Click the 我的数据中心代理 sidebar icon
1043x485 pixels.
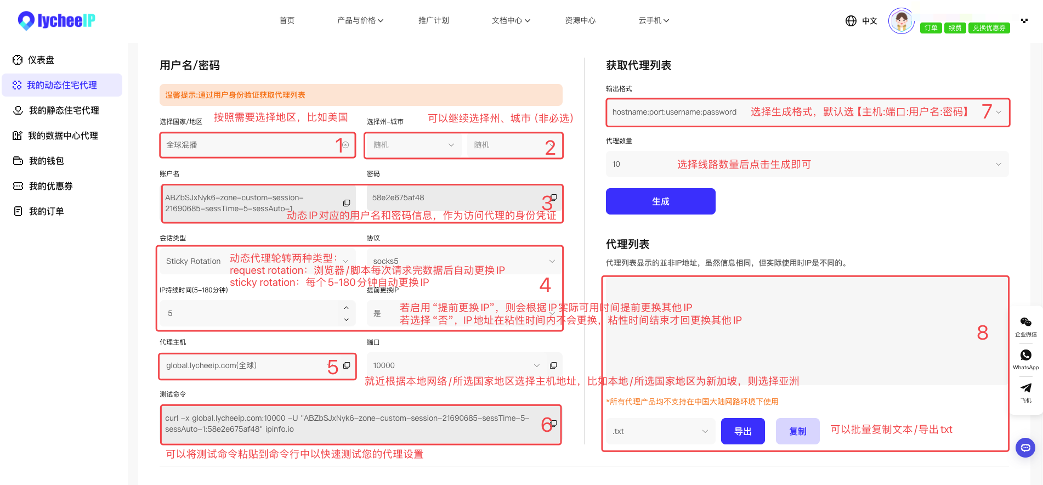tap(18, 136)
